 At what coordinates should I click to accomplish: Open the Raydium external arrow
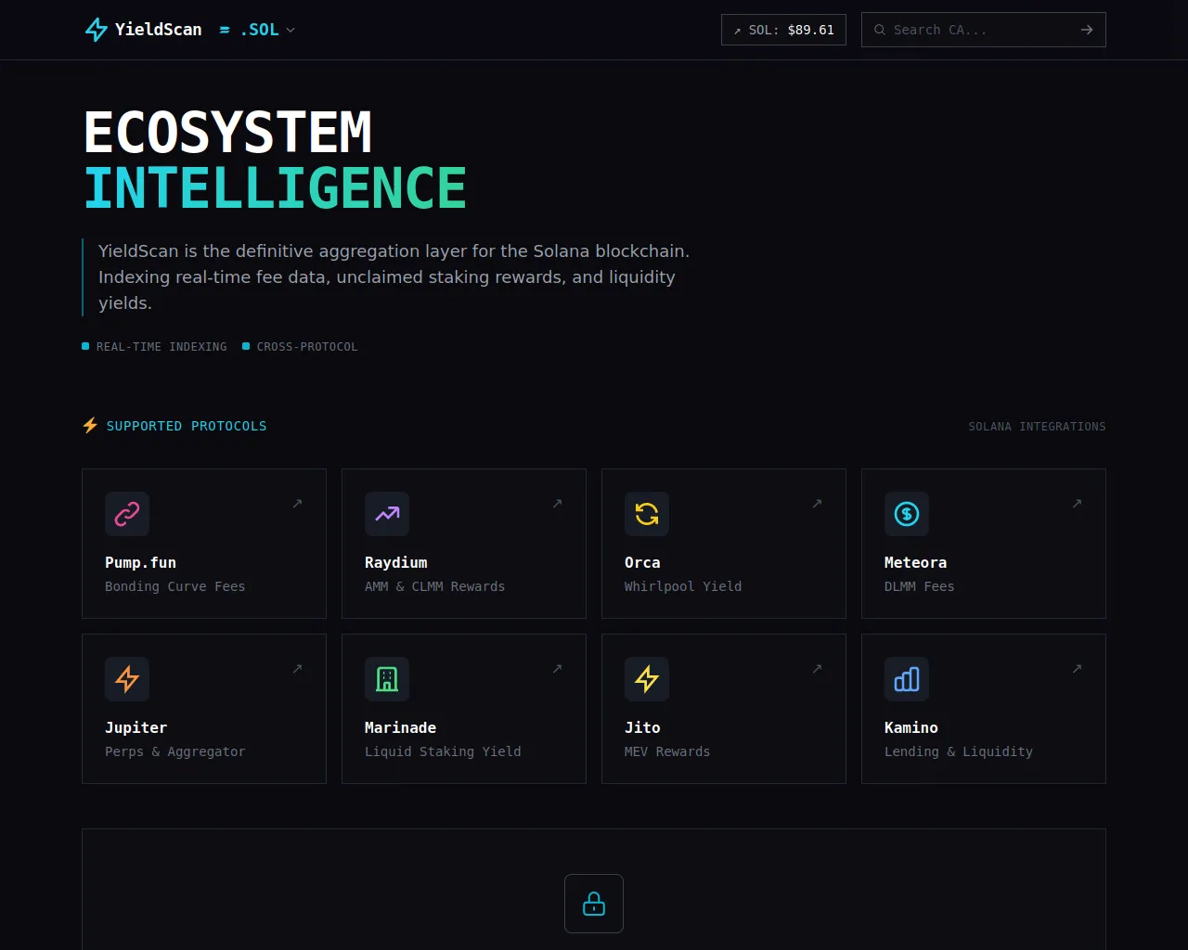[557, 504]
